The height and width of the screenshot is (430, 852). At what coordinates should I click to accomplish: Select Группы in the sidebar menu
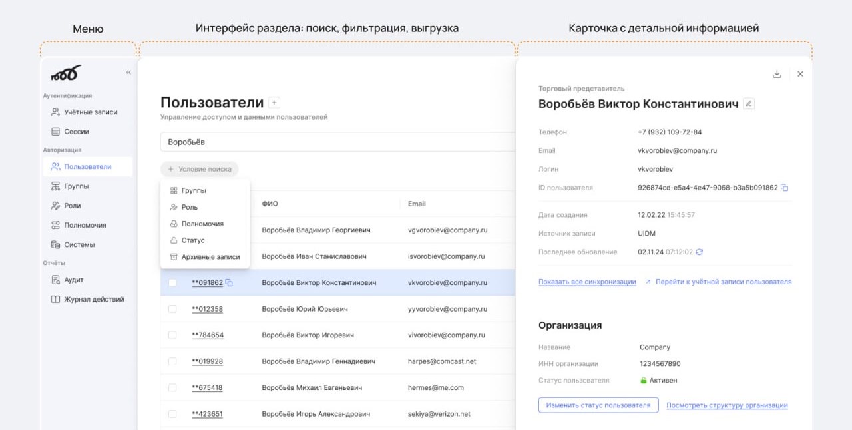pos(76,186)
